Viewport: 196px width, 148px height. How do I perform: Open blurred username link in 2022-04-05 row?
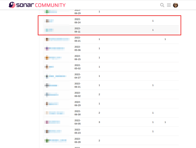pyautogui.click(x=55, y=122)
